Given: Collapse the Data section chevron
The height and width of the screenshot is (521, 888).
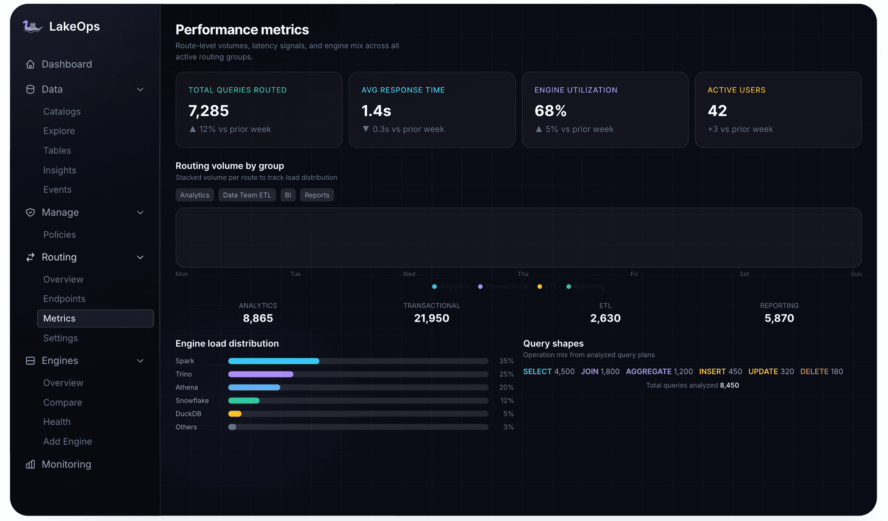Looking at the screenshot, I should point(140,89).
